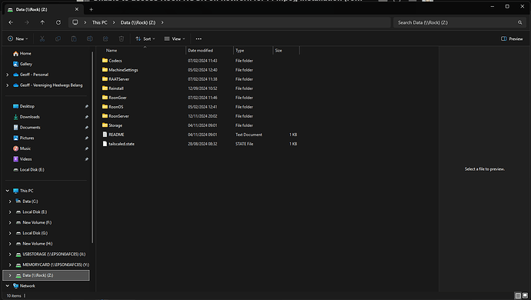The width and height of the screenshot is (531, 300).
Task: Switch to large icons view in status bar
Action: coord(525,295)
